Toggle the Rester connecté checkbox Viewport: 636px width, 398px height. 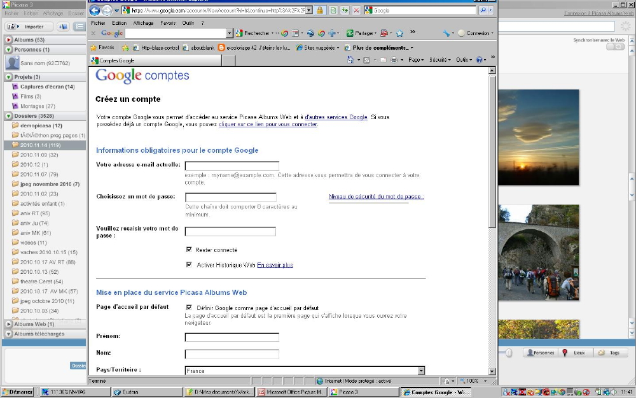tap(189, 250)
